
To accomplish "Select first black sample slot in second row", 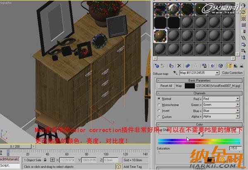I will [x=160, y=23].
